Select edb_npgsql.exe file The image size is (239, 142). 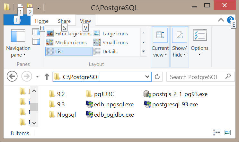[110, 104]
